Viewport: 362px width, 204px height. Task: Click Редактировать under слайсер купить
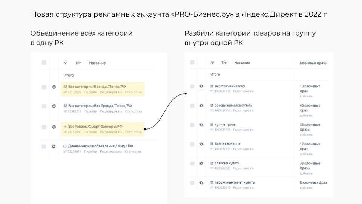pyautogui.click(x=243, y=168)
